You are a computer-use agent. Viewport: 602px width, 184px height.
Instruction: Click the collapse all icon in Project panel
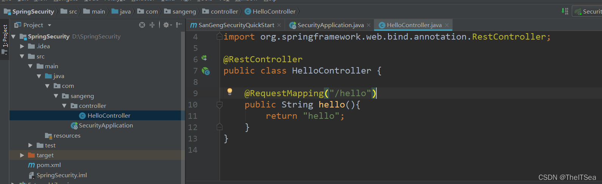(152, 25)
